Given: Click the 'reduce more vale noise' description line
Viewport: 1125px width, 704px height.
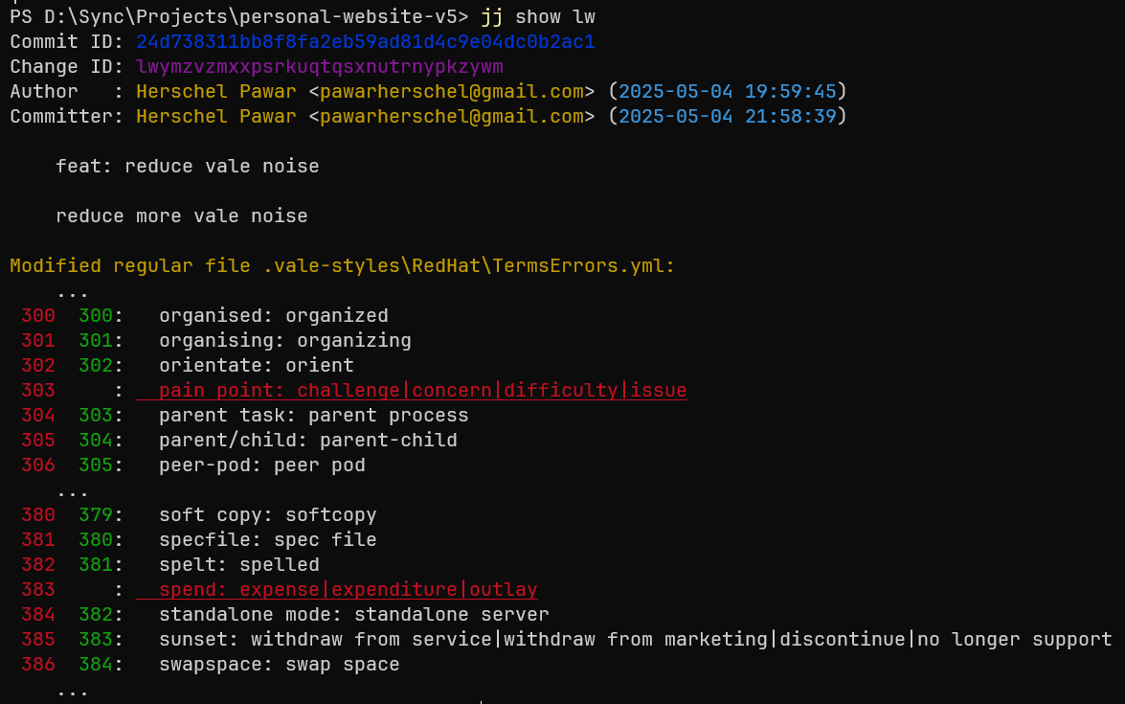Looking at the screenshot, I should tap(182, 216).
